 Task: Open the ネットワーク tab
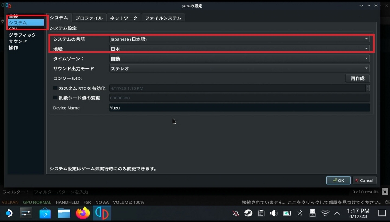tap(124, 18)
